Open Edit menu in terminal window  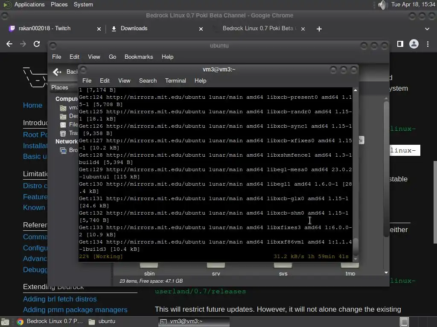coord(105,80)
